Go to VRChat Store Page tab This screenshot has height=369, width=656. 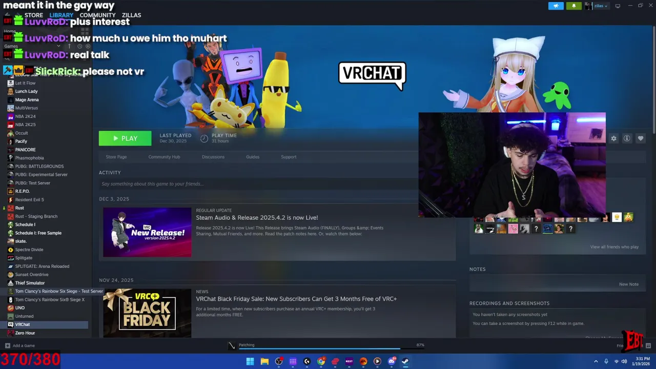(x=116, y=157)
